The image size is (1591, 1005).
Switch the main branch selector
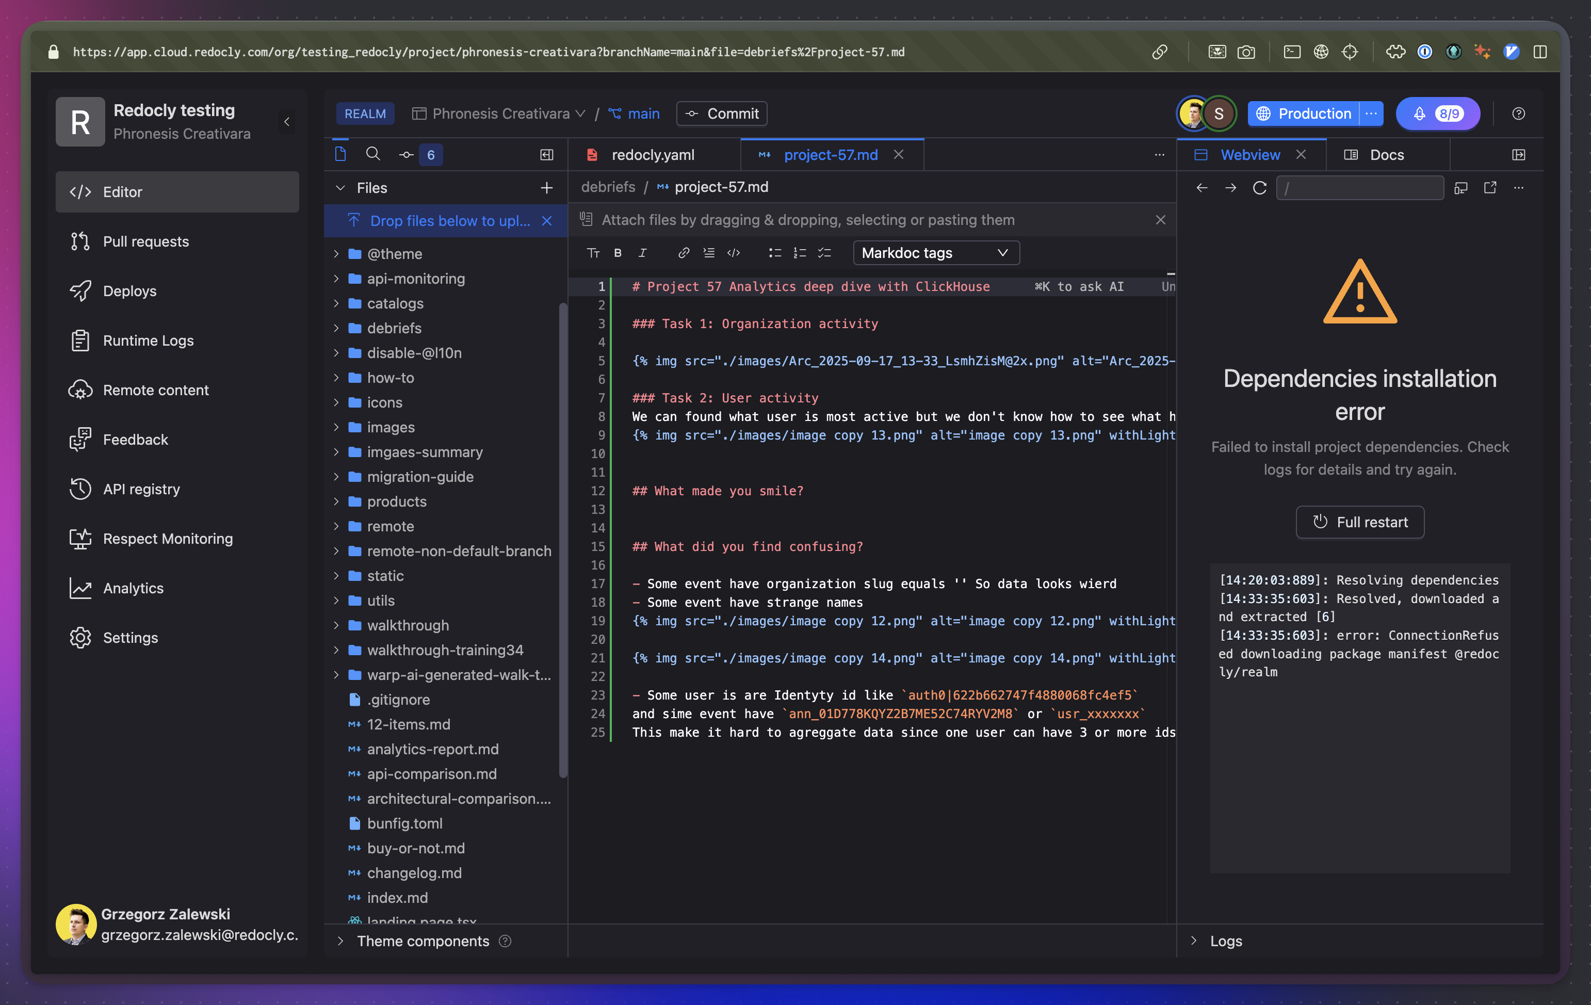point(634,114)
